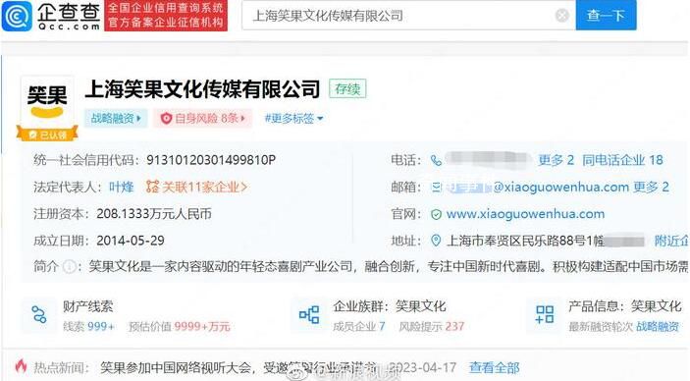This screenshot has height=381, width=690.
Task: Clear the search box with X icon
Action: tap(562, 16)
